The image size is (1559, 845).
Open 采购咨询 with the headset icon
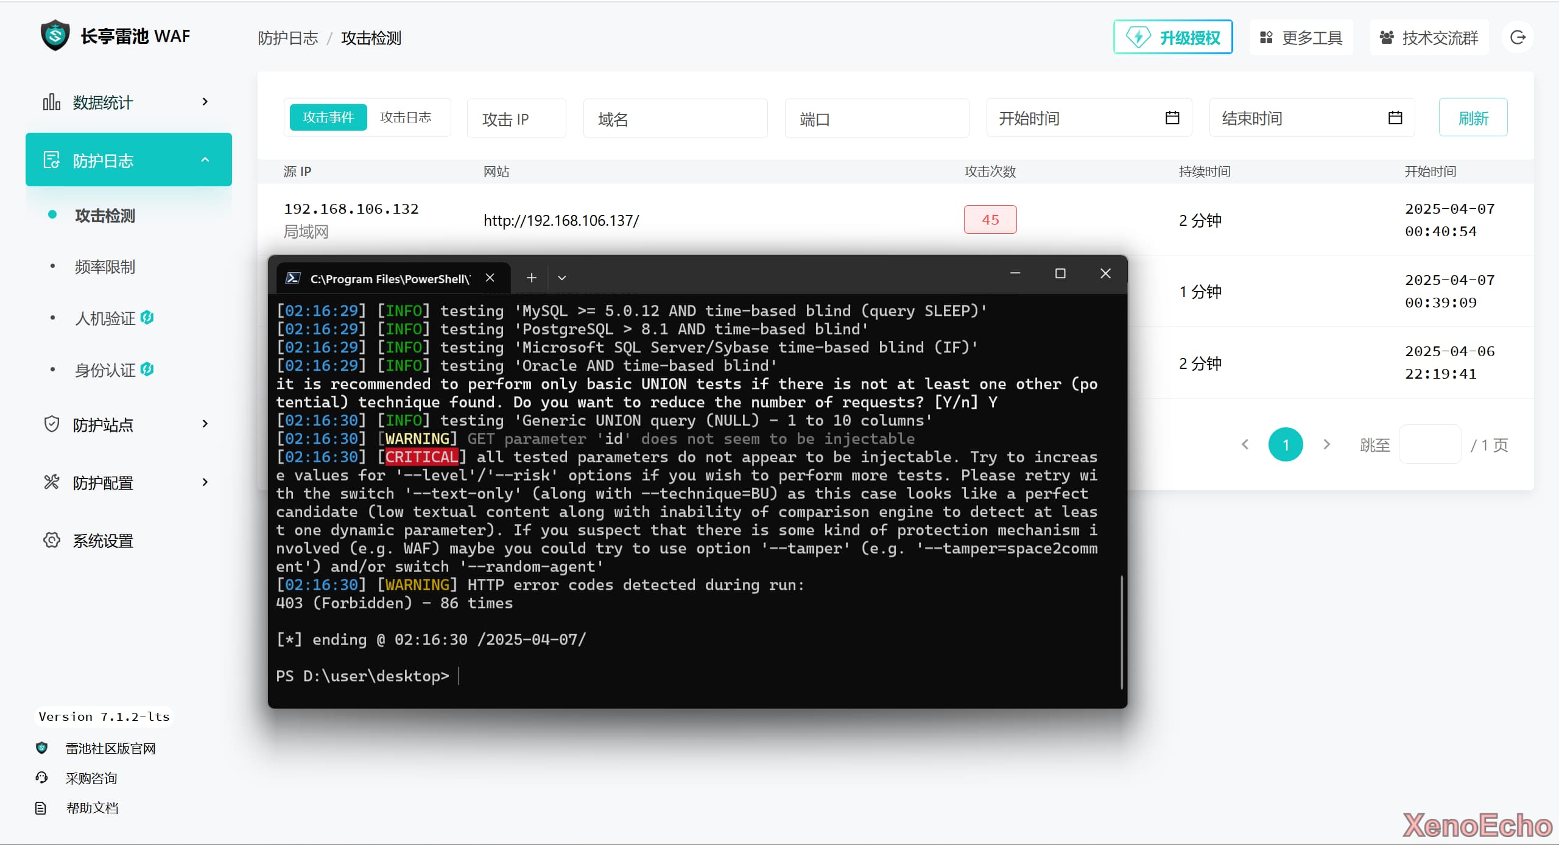coord(91,778)
